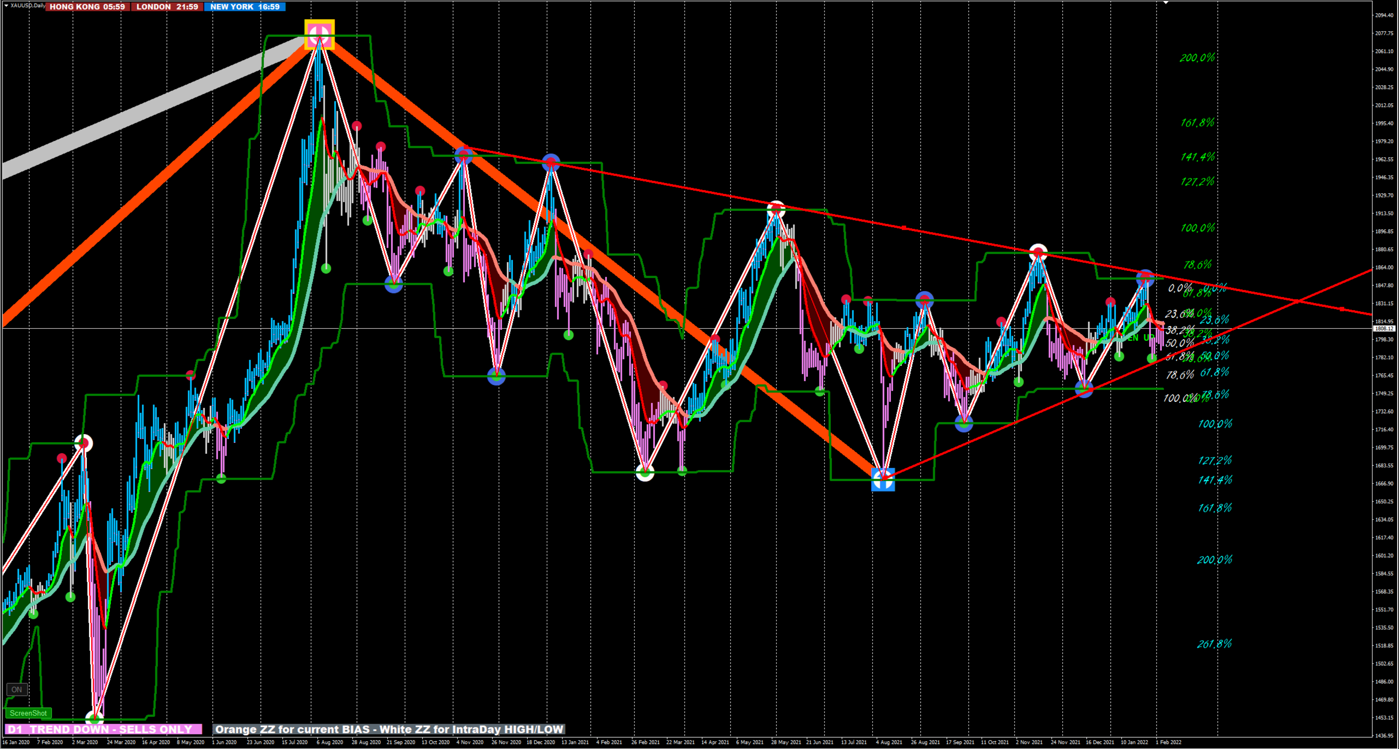Click the LONDON 21:59 clock label
The height and width of the screenshot is (749, 1399).
tap(167, 7)
